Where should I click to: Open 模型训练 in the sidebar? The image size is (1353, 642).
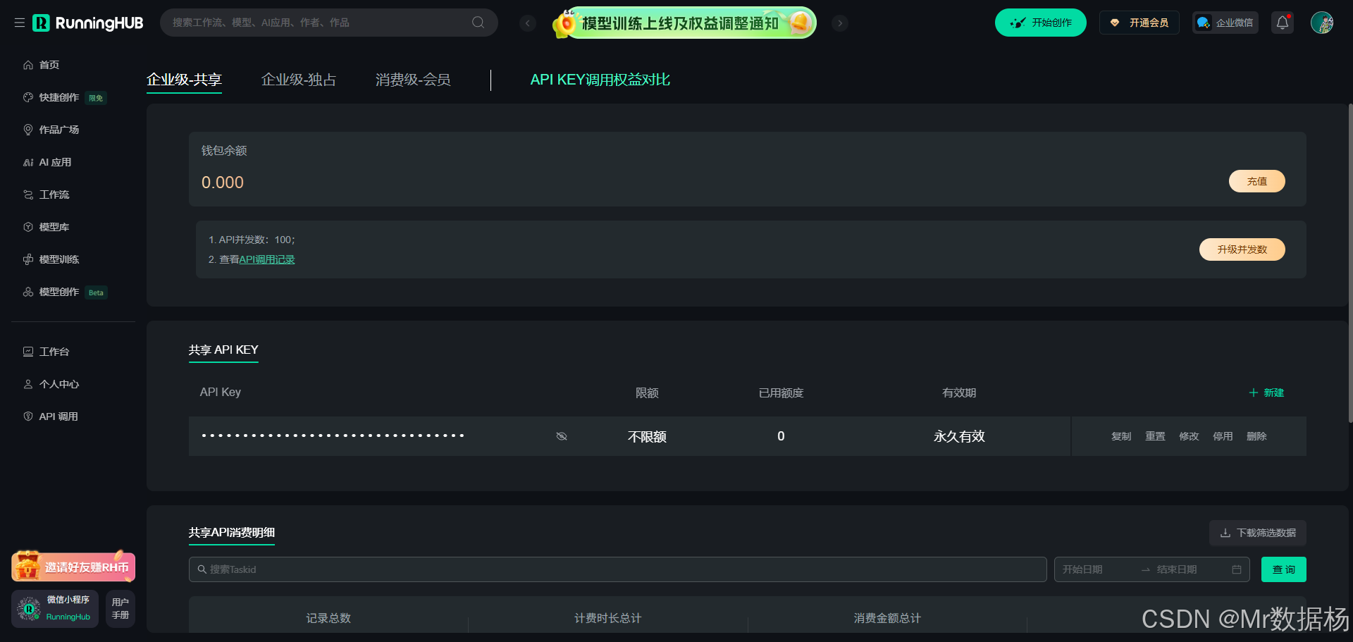28,259
